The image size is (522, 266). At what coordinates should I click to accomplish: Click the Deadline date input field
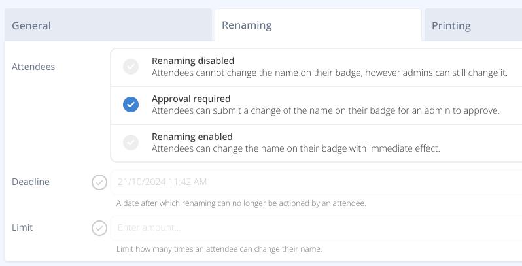click(314, 182)
